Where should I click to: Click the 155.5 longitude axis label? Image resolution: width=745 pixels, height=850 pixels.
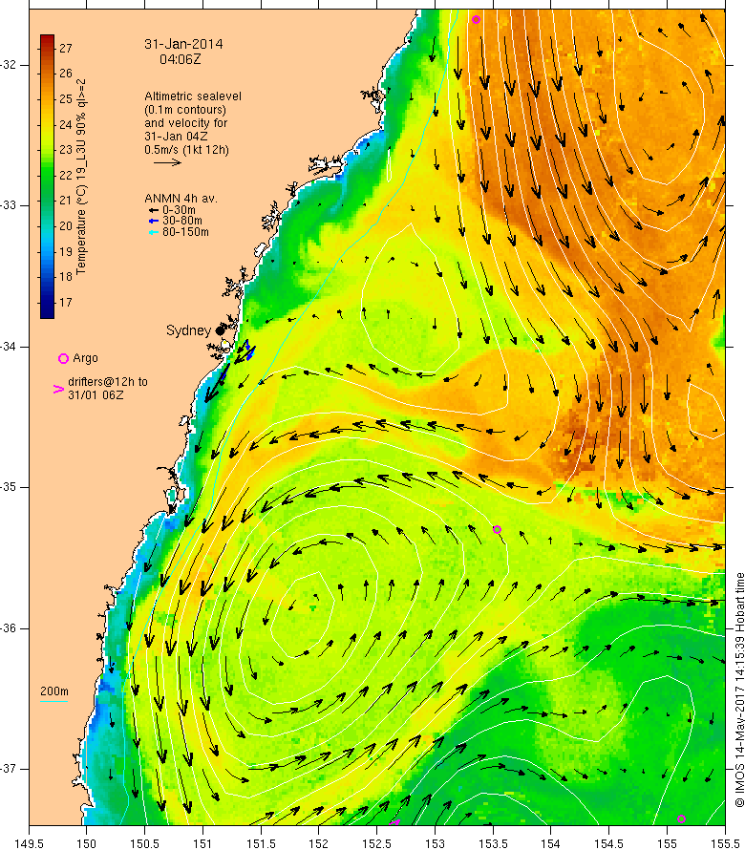[x=725, y=843]
